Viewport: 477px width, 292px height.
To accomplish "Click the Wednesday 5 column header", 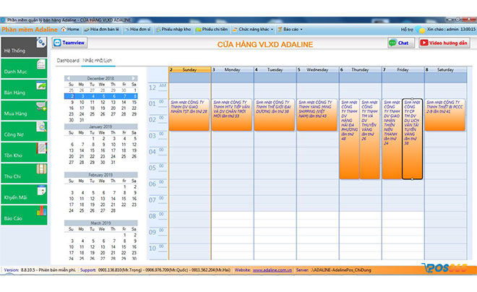I will click(x=317, y=69).
